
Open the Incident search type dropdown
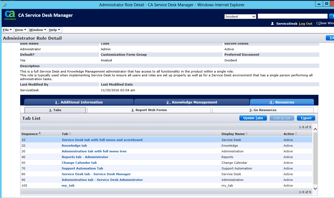[x=240, y=17]
